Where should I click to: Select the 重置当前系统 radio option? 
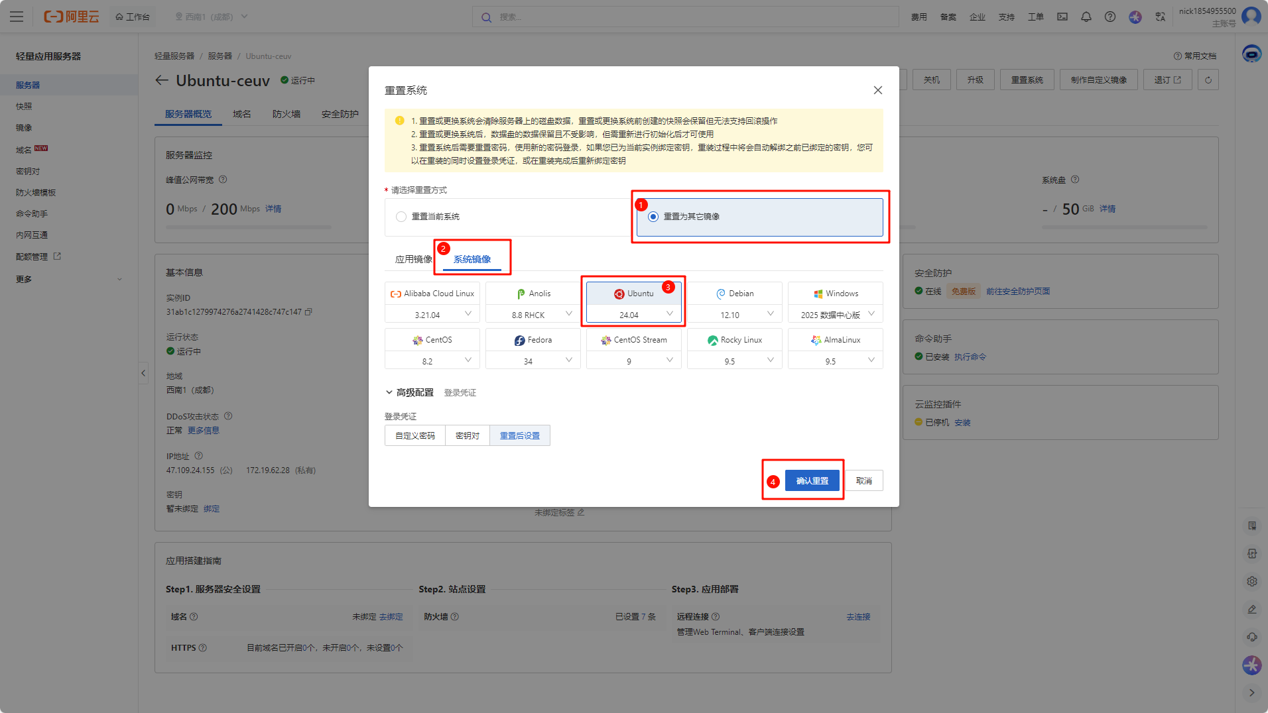401,217
